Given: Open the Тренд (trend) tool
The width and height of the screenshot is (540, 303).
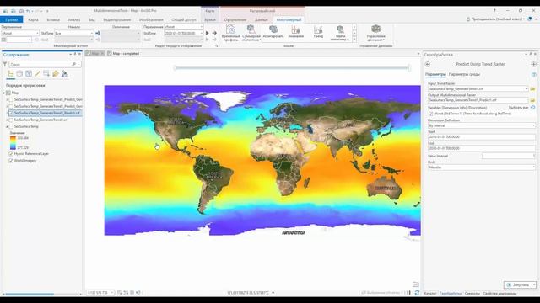Looking at the screenshot, I should [x=318, y=32].
